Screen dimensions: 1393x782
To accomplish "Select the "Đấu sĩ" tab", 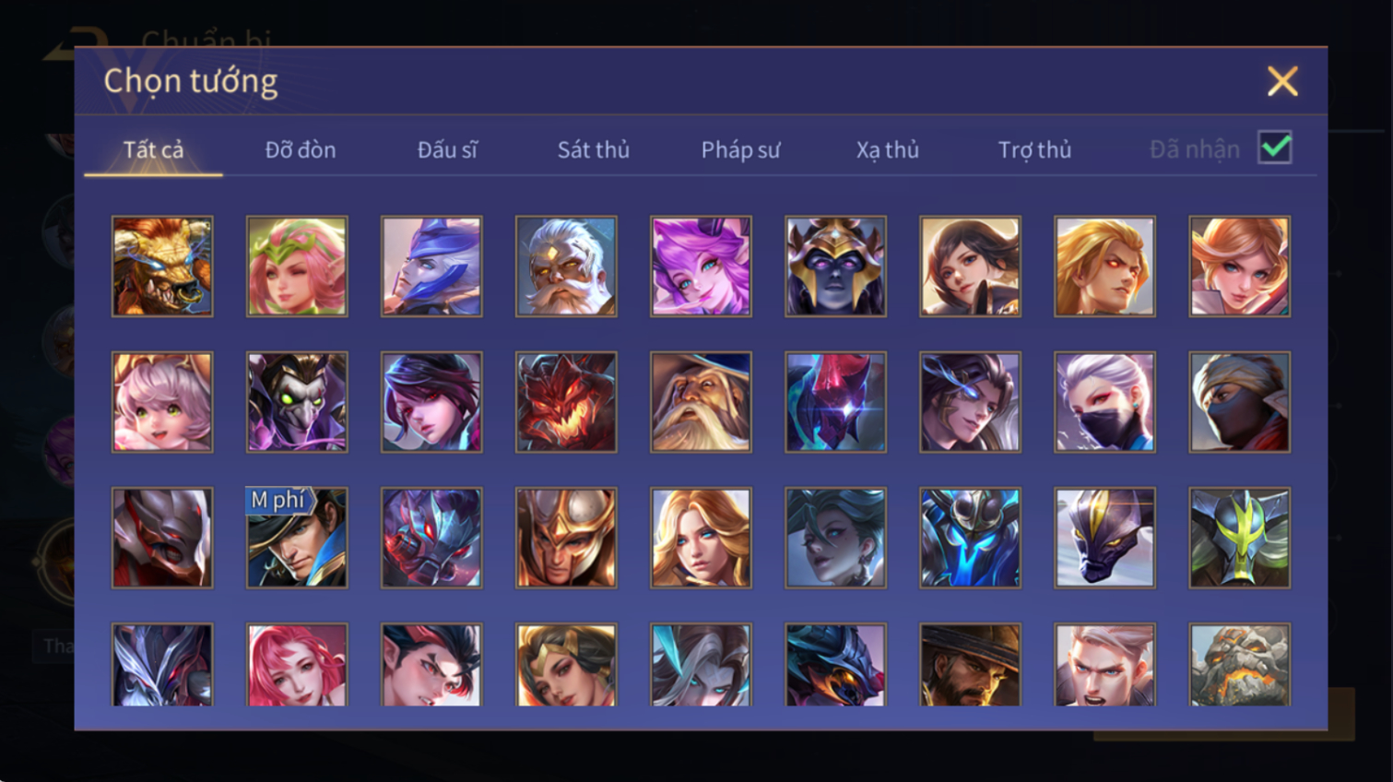I will pyautogui.click(x=447, y=149).
